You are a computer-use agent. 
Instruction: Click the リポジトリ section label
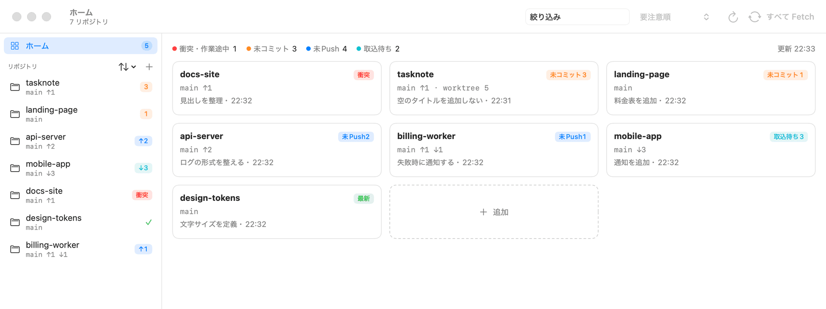[x=22, y=67]
